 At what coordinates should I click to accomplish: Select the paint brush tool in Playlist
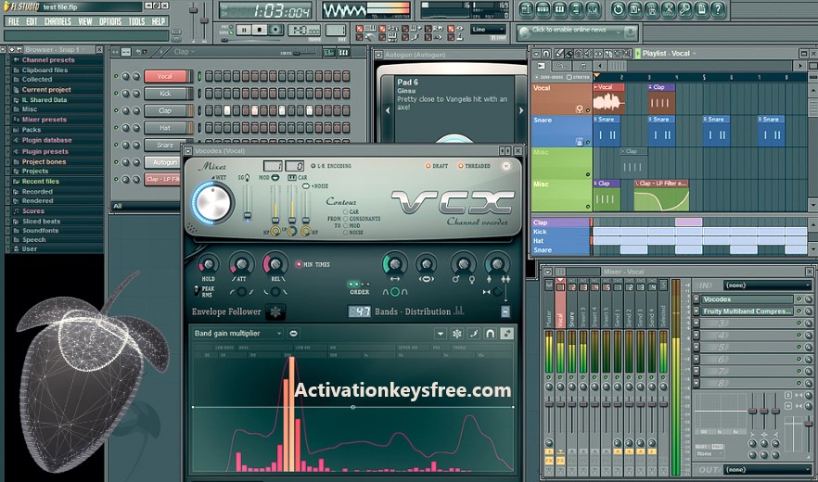point(569,54)
